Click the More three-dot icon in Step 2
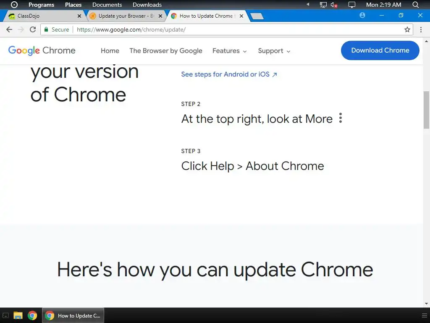Viewport: 430px width, 323px height. coord(340,118)
